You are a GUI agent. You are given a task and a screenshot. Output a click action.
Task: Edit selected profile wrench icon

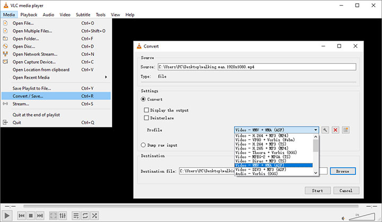[325, 130]
